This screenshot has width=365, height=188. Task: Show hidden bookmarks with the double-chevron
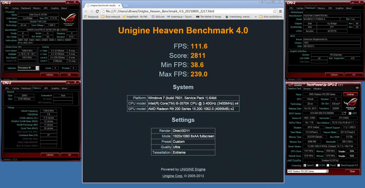pyautogui.click(x=255, y=17)
